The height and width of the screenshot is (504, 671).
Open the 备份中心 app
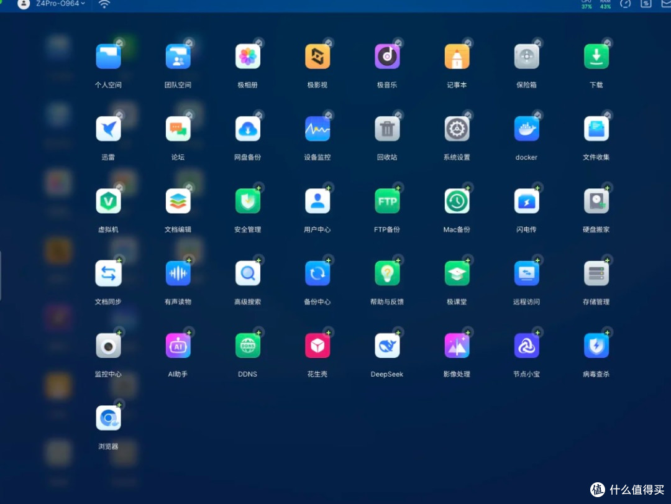tap(317, 273)
